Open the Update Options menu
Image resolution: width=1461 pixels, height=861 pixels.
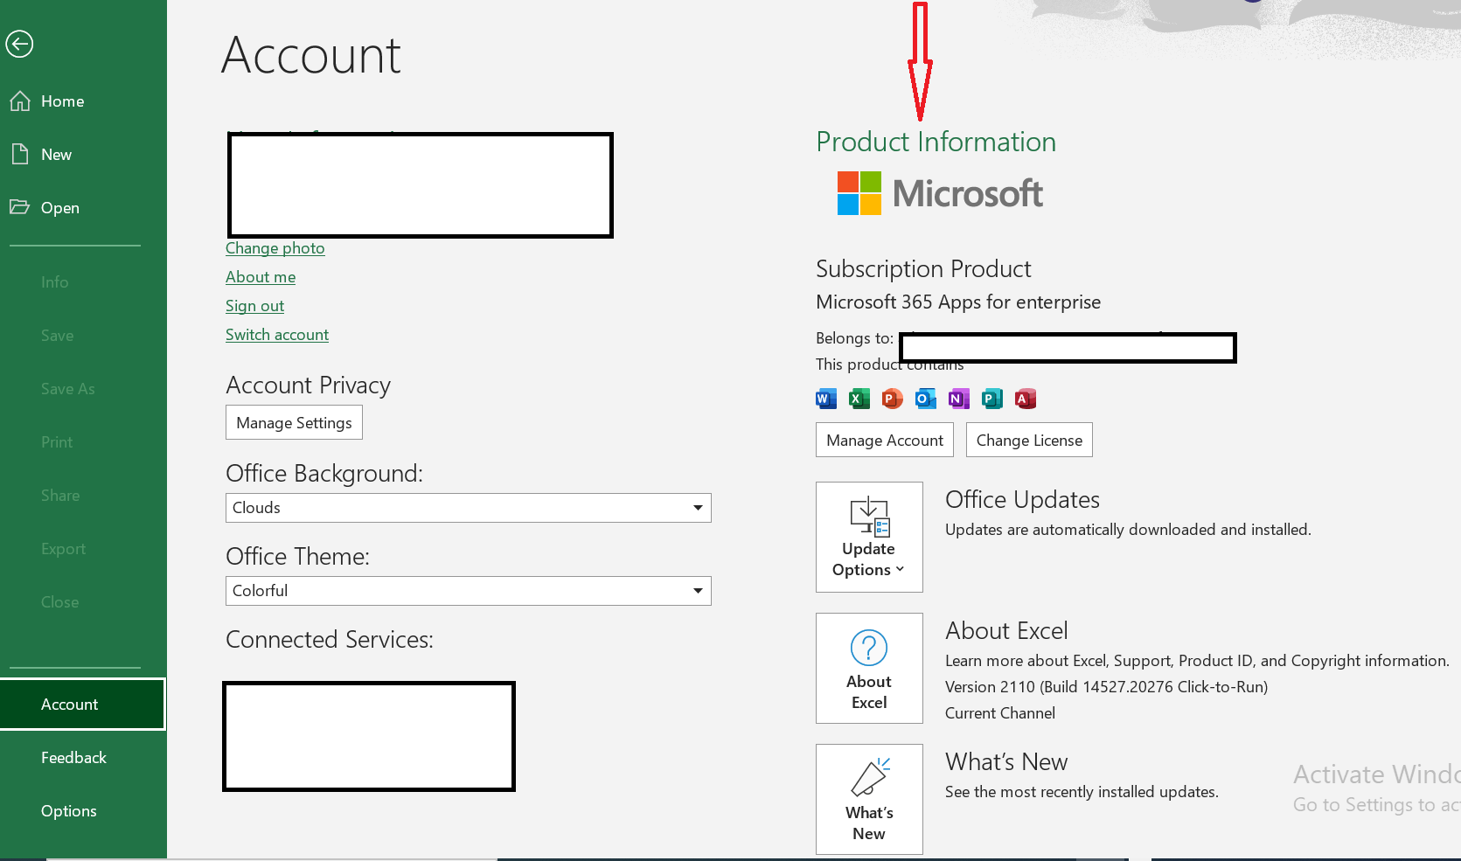[869, 537]
